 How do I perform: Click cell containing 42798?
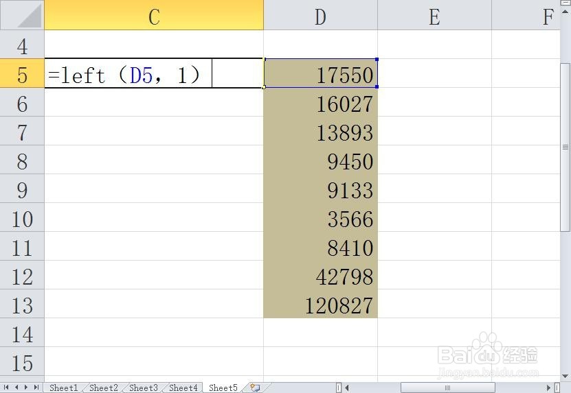tap(320, 275)
